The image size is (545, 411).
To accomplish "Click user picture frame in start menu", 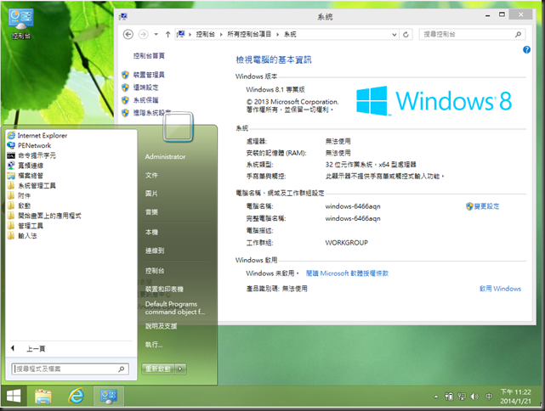I will point(178,127).
